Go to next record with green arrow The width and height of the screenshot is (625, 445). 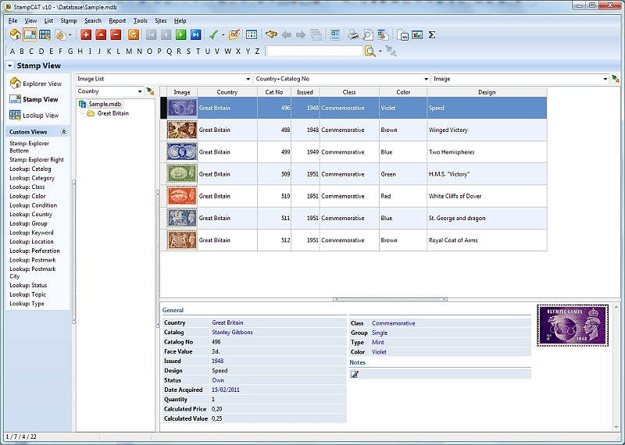point(180,35)
